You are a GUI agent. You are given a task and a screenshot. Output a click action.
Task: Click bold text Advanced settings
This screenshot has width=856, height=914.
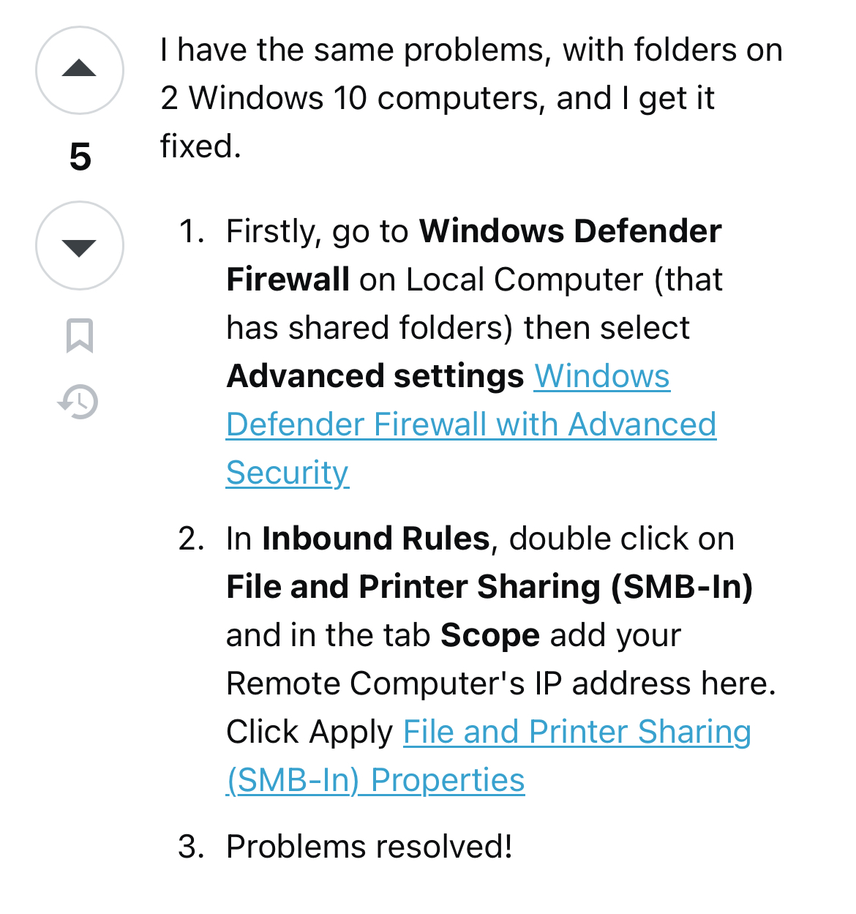pos(375,376)
